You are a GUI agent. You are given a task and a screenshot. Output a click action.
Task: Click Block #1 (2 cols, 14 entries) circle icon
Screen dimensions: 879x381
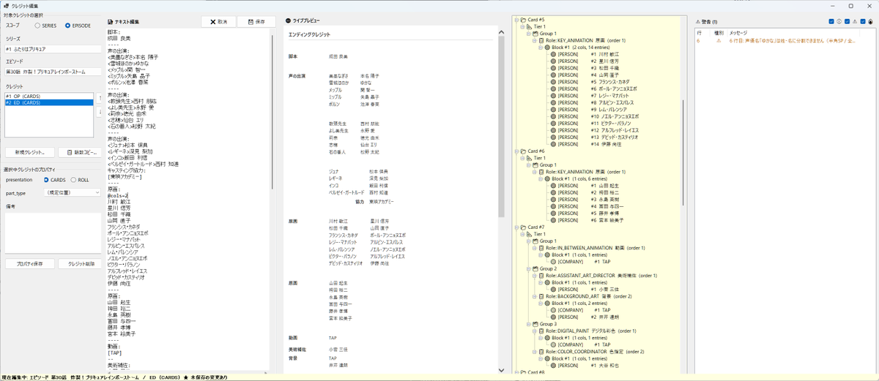548,47
